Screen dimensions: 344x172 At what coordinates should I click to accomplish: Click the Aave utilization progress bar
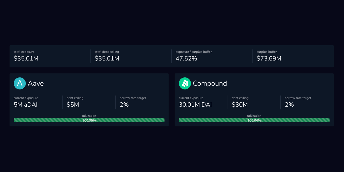(x=89, y=120)
